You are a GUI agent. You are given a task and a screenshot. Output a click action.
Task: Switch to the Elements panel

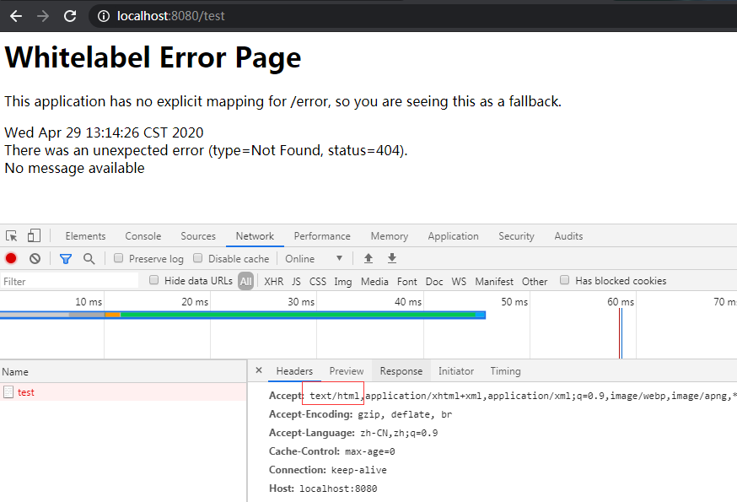click(x=85, y=235)
